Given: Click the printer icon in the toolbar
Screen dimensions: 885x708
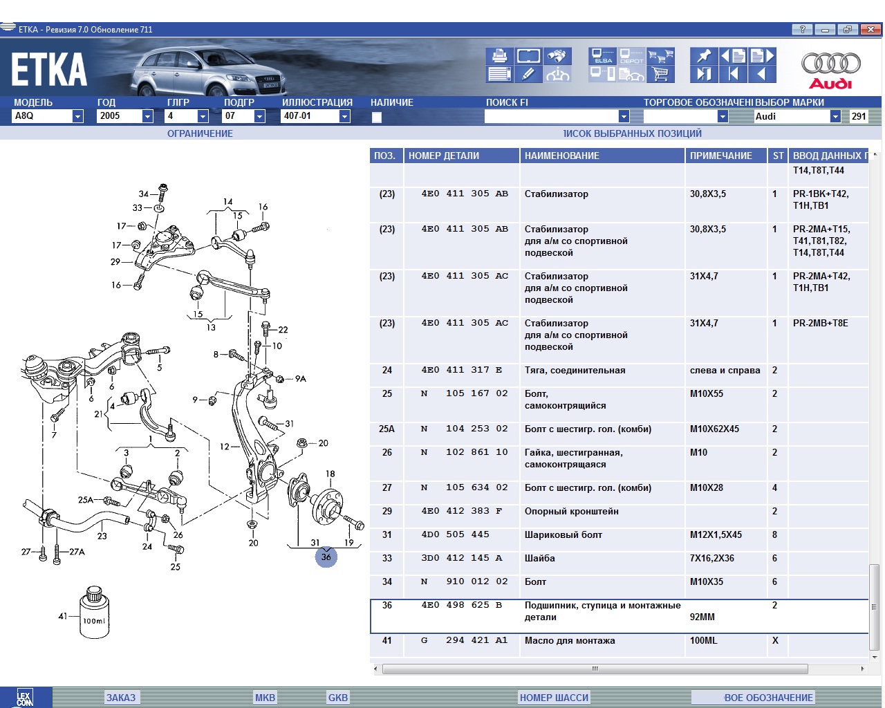Looking at the screenshot, I should [x=499, y=56].
